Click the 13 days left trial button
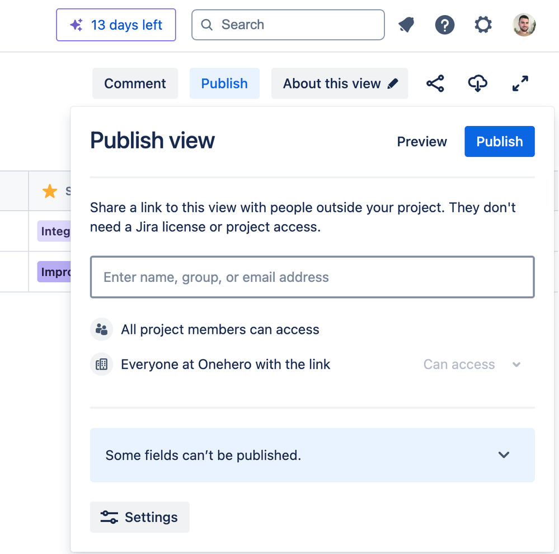This screenshot has width=559, height=554. [116, 25]
